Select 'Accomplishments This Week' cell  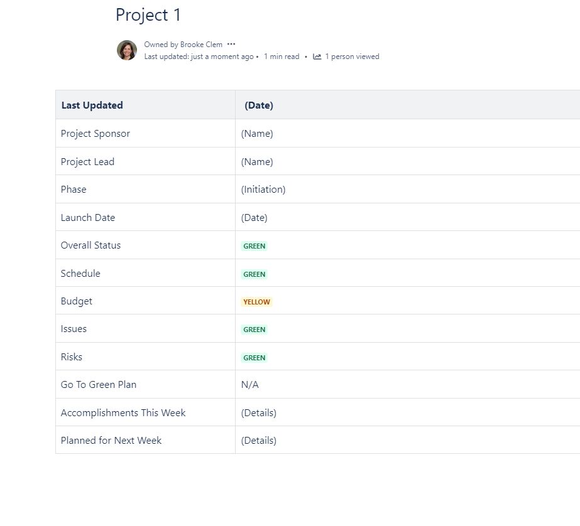click(x=145, y=412)
